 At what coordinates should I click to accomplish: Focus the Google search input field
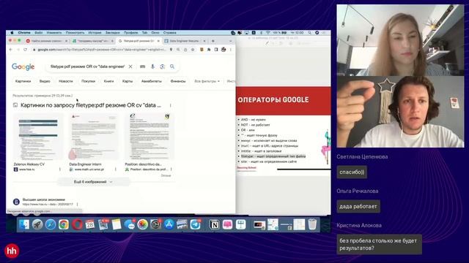click(87, 66)
